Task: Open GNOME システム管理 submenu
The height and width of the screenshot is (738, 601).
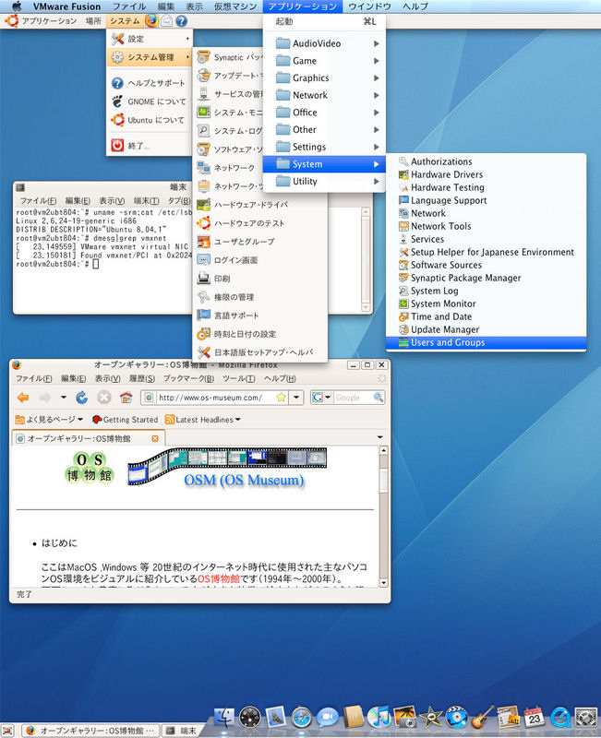Action: pos(150,57)
